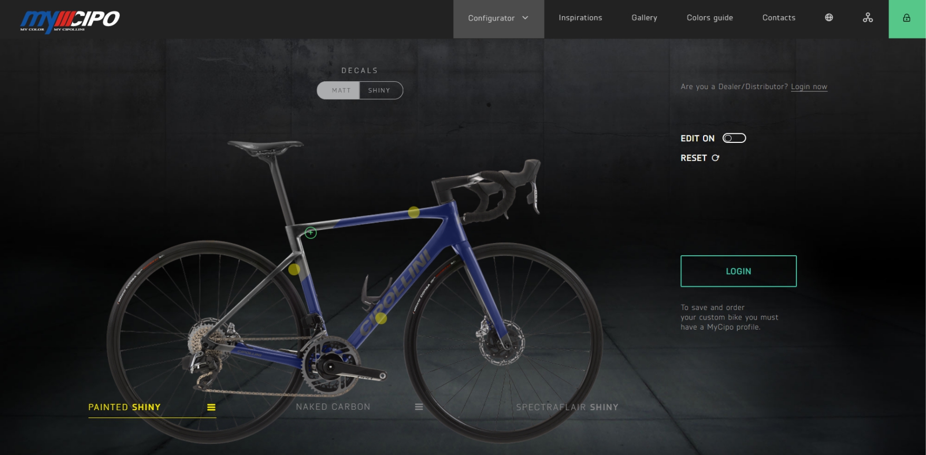The image size is (926, 455).
Task: Click the globe language icon
Action: (x=829, y=17)
